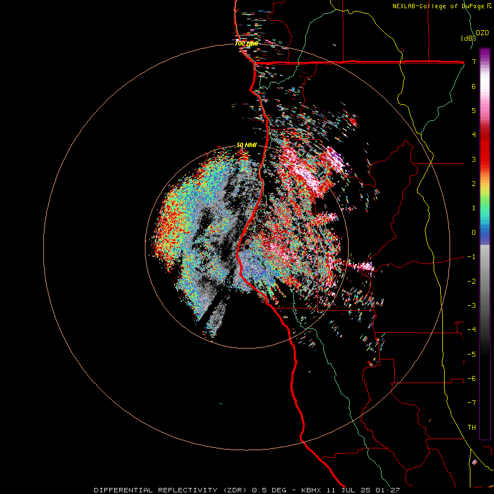Click the DZD legend label
Viewport: 494px width, 494px height.
click(x=482, y=33)
